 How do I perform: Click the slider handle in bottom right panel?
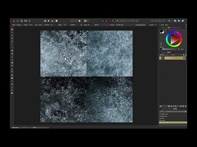[186, 111]
